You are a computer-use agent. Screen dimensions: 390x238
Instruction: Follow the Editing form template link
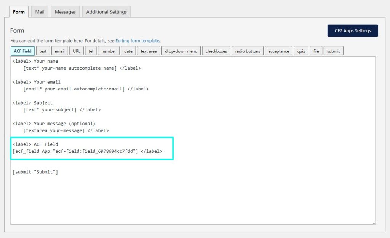pyautogui.click(x=137, y=41)
